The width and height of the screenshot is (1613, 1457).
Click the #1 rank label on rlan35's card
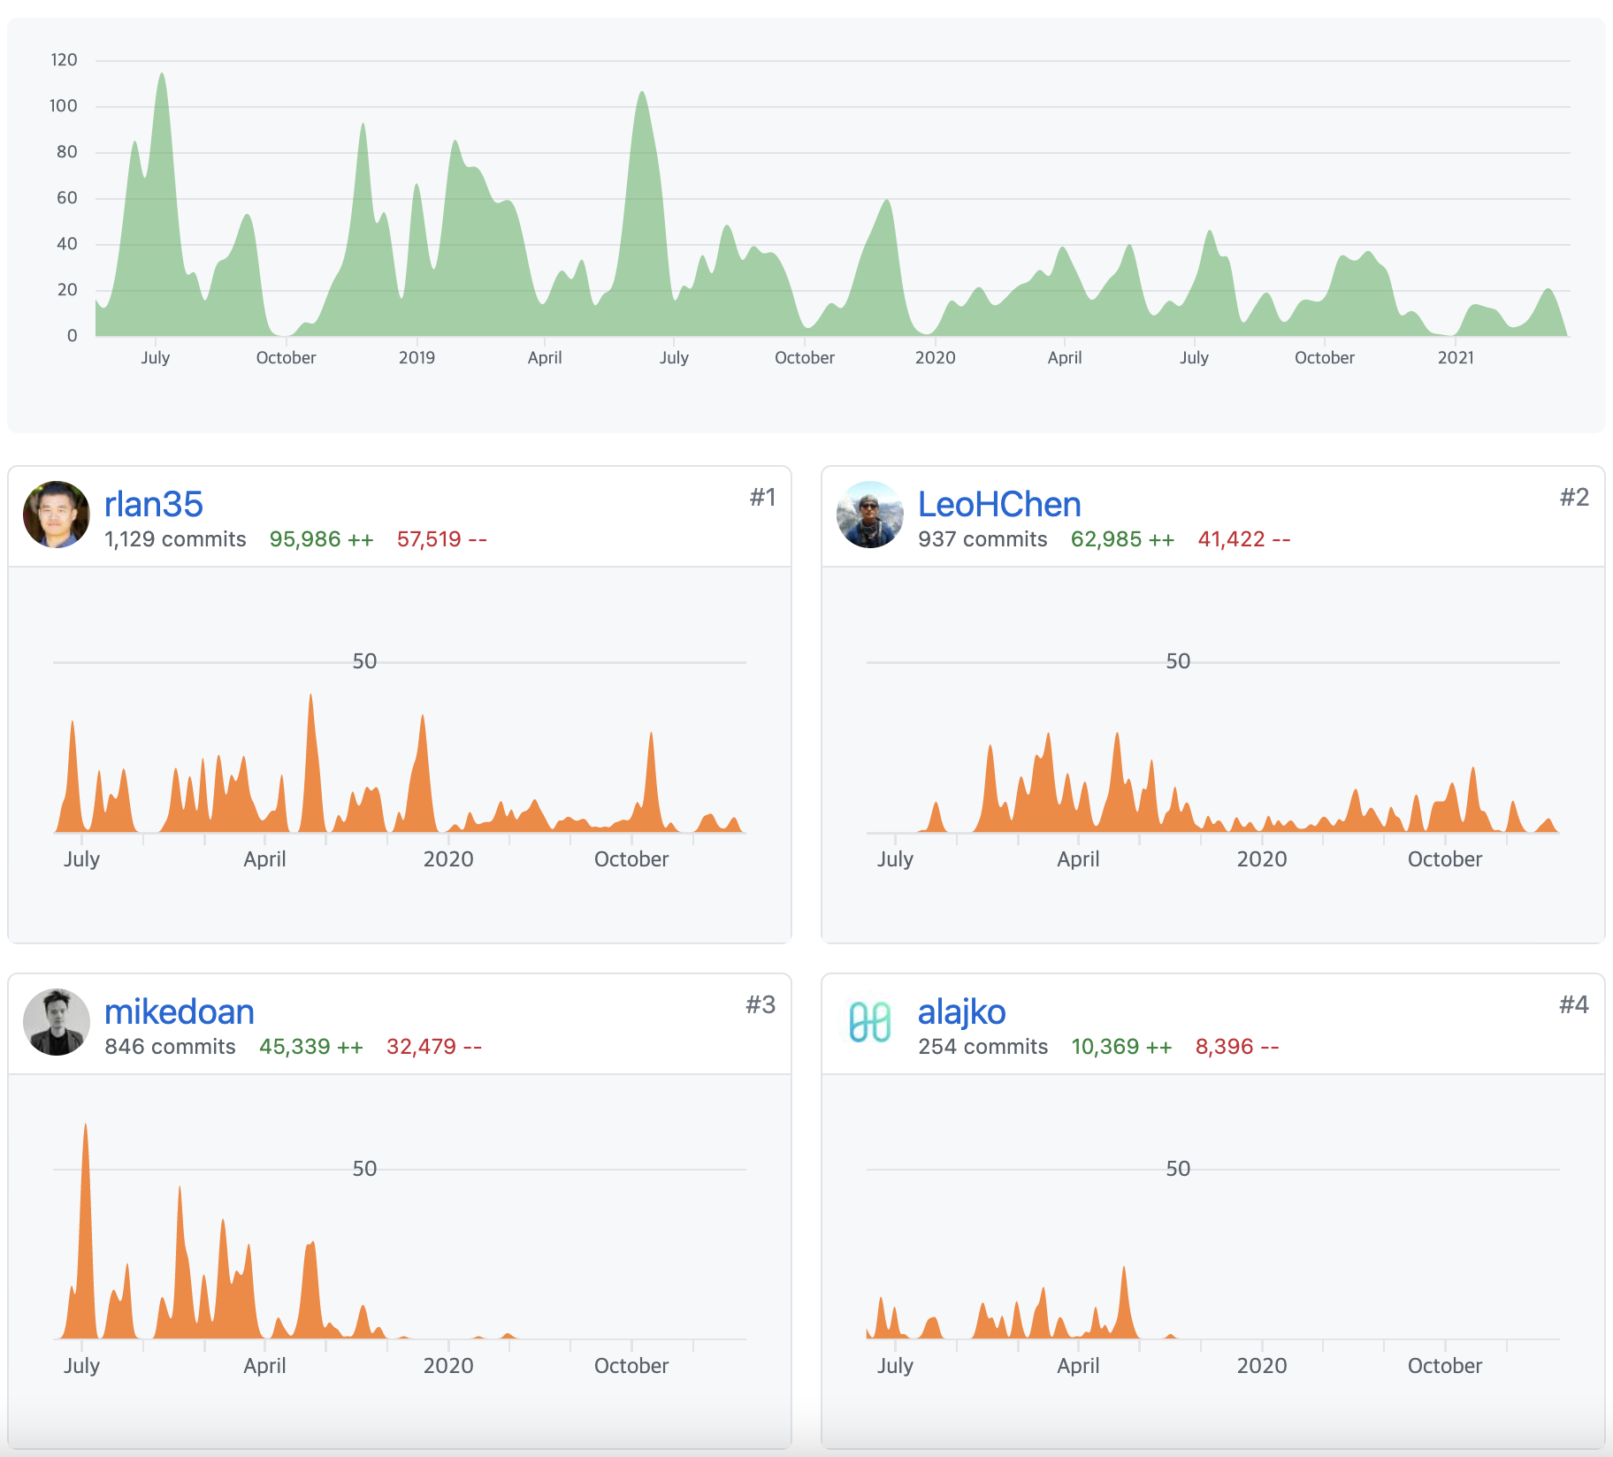point(762,498)
